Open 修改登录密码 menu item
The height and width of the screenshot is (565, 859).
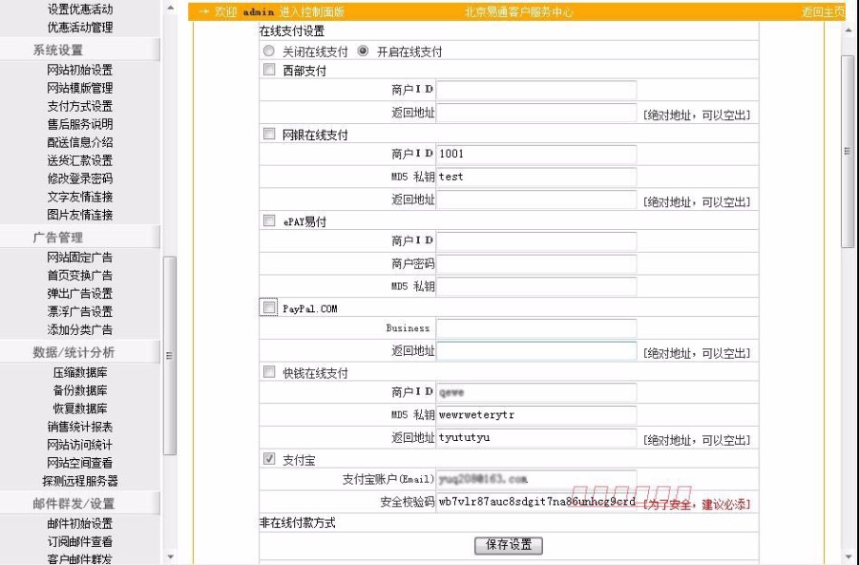(80, 178)
